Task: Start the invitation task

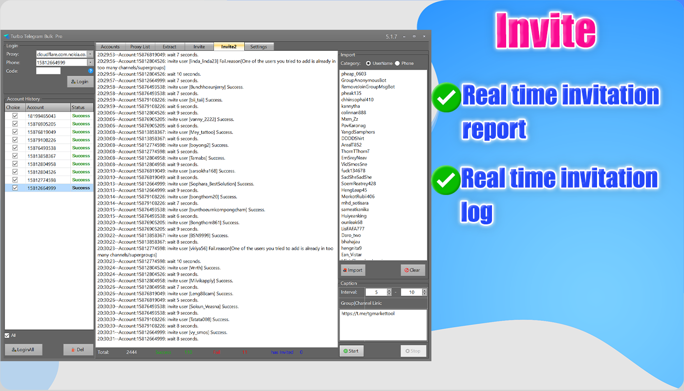Action: tap(351, 351)
